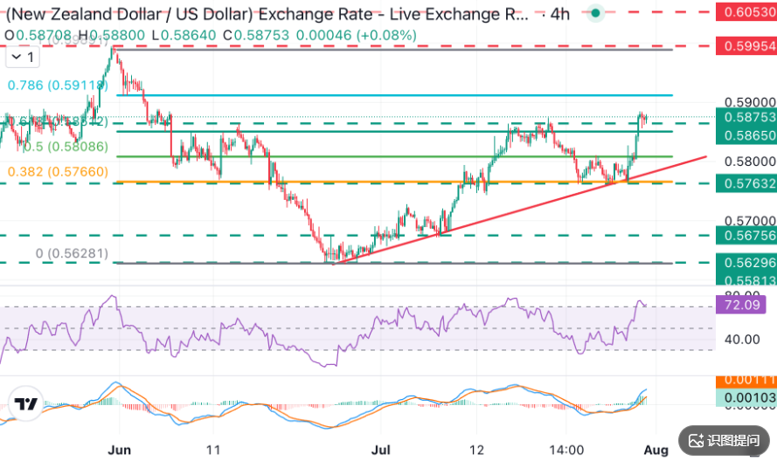This screenshot has height=461, width=777.
Task: Select the 0.5 (0.58086) Fibonacci level label
Action: tap(66, 147)
